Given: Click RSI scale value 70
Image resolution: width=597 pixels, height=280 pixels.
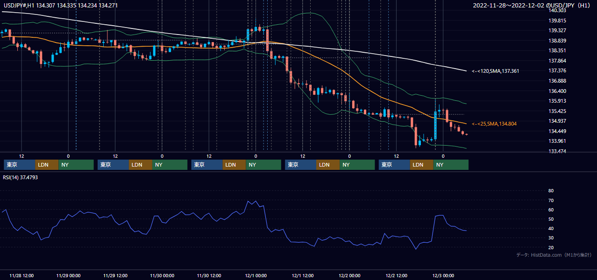Looking at the screenshot, I should pyautogui.click(x=551, y=200).
